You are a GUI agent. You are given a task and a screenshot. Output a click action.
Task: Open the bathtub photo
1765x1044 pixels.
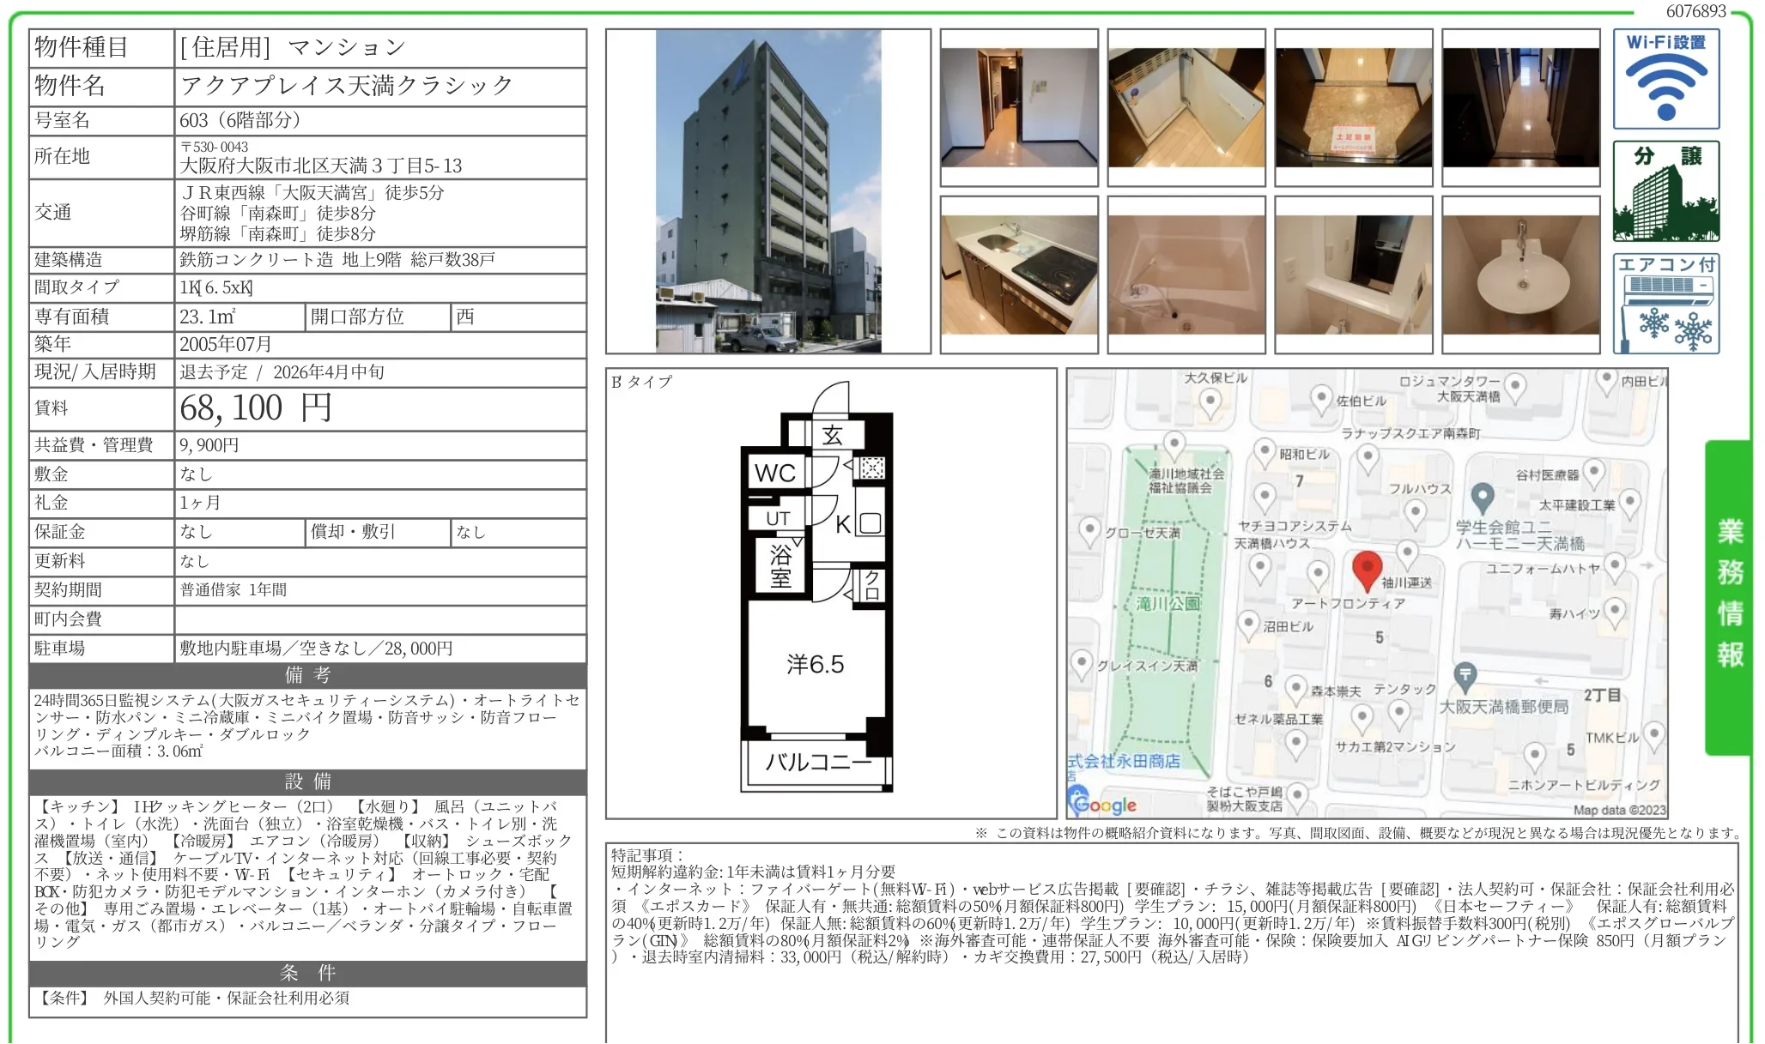tap(1186, 275)
